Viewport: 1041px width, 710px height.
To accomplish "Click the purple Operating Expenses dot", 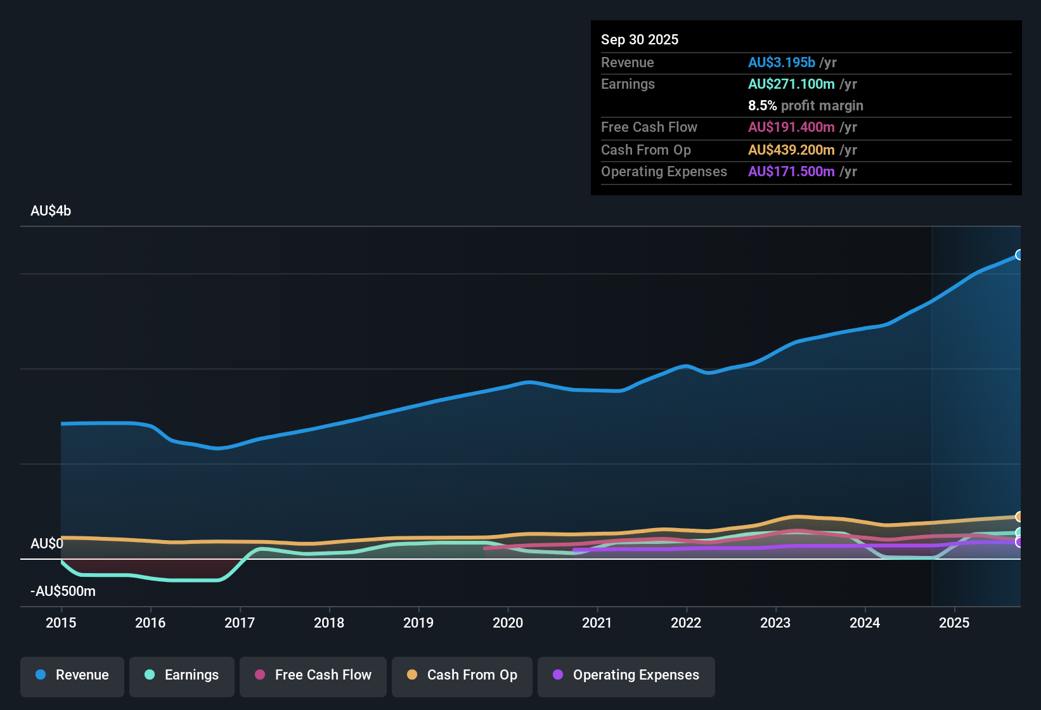I will 557,675.
